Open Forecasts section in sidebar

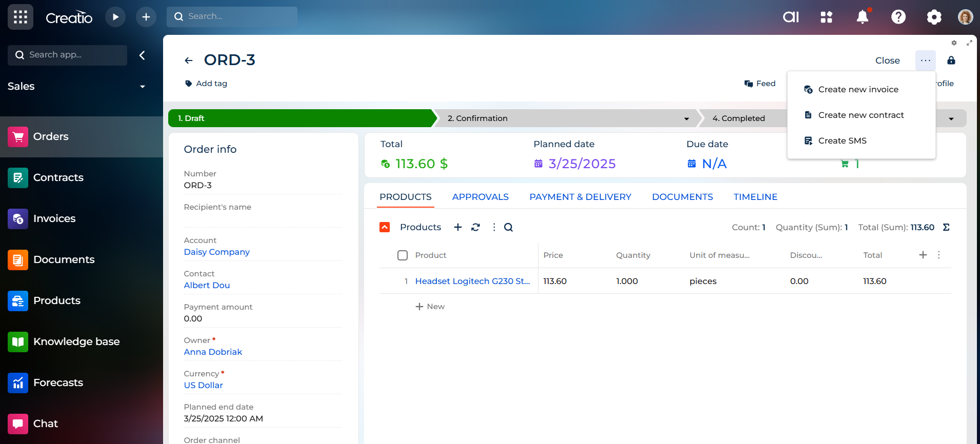pos(82,382)
